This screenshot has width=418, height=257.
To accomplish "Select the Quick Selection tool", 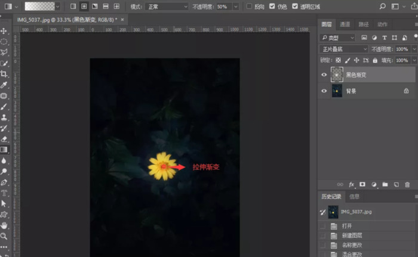I will click(x=4, y=63).
